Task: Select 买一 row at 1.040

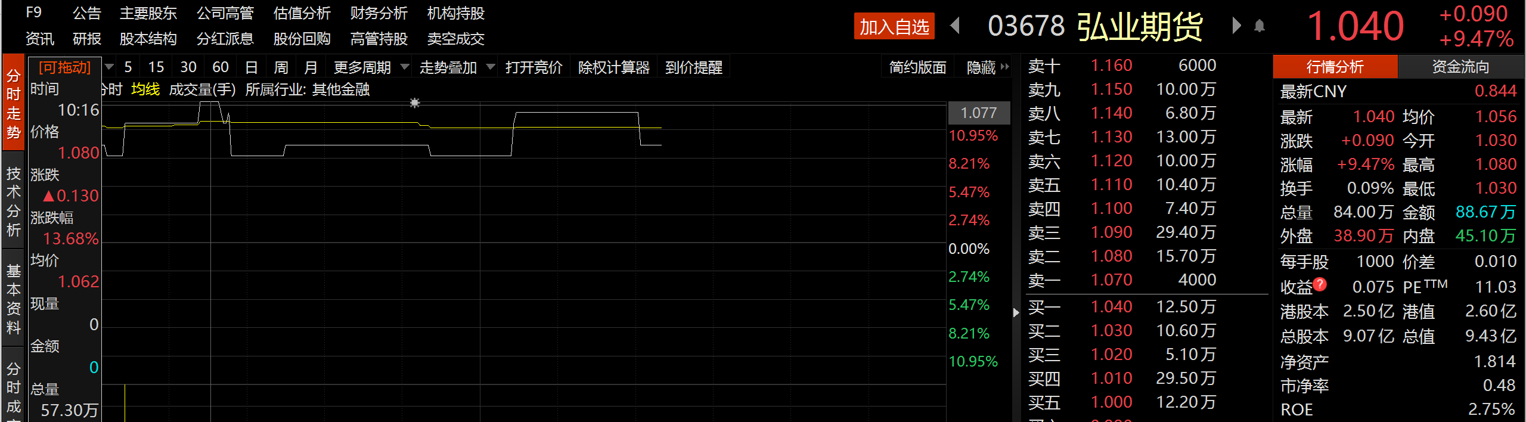Action: [x=1122, y=307]
